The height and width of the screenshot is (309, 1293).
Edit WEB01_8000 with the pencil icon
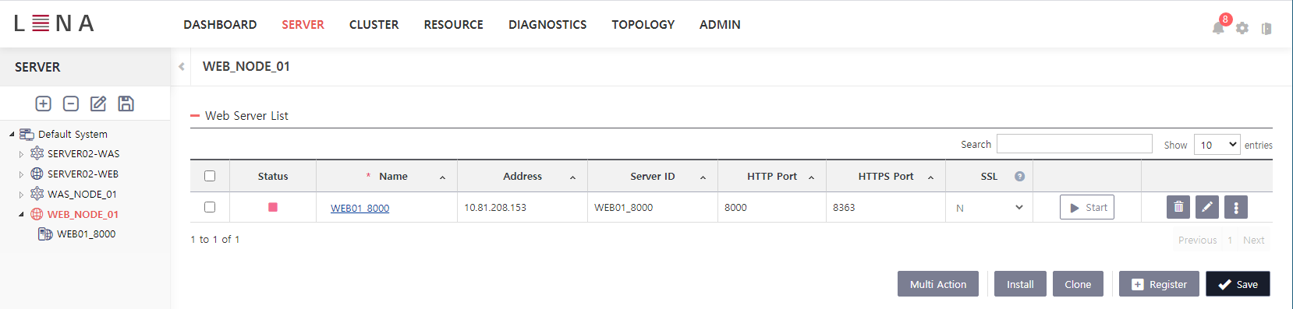click(x=1207, y=207)
